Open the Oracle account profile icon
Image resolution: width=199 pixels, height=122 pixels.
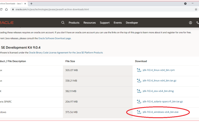pos(190,23)
